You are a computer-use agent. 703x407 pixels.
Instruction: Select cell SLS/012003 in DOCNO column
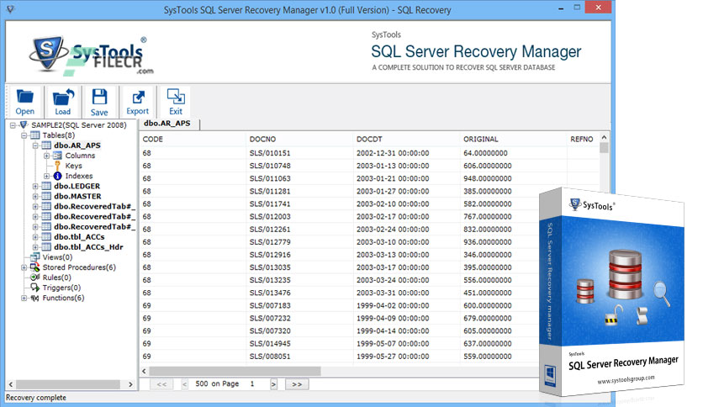(x=270, y=216)
